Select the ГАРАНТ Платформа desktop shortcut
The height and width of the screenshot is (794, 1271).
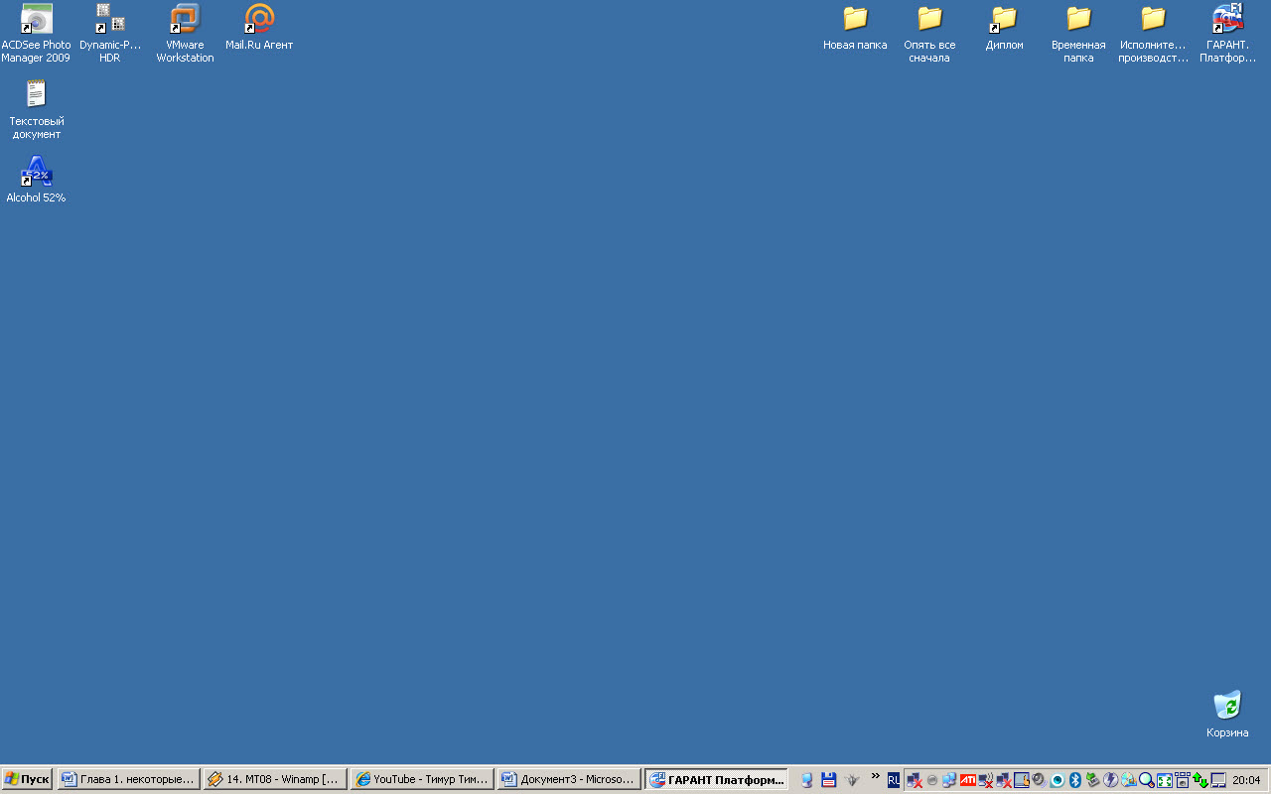tap(1227, 20)
